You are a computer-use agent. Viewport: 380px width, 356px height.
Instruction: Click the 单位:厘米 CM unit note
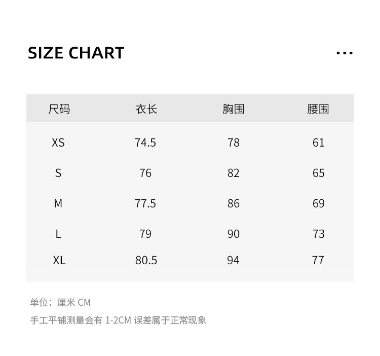pos(60,302)
